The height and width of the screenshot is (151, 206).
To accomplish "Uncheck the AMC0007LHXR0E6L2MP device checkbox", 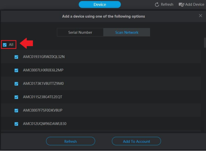I will pyautogui.click(x=16, y=70).
